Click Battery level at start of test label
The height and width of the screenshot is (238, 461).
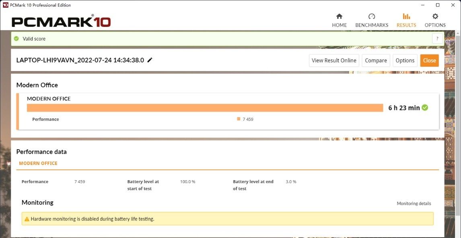click(x=143, y=185)
